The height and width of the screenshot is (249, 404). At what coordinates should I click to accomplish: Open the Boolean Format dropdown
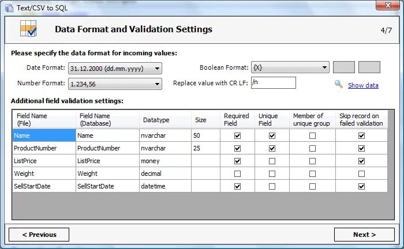coord(324,67)
